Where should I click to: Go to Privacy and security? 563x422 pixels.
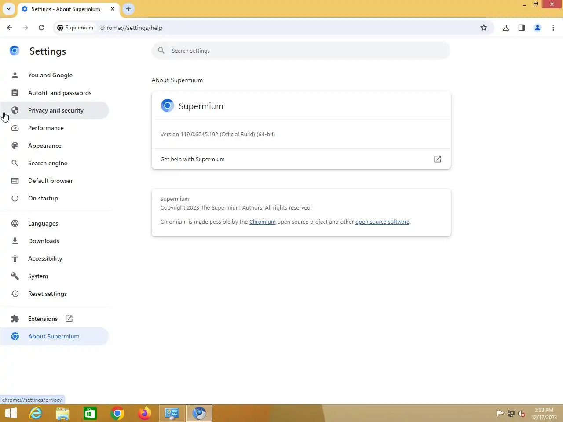(x=55, y=110)
